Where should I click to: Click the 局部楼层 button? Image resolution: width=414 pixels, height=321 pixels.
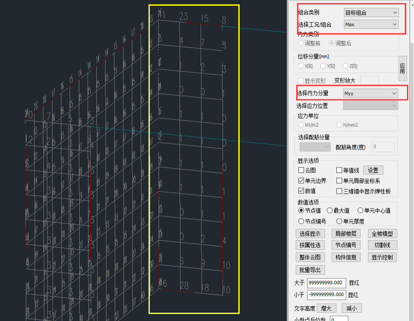click(x=346, y=234)
